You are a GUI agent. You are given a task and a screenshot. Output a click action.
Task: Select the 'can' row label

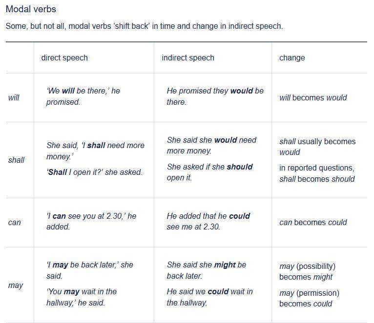point(15,222)
